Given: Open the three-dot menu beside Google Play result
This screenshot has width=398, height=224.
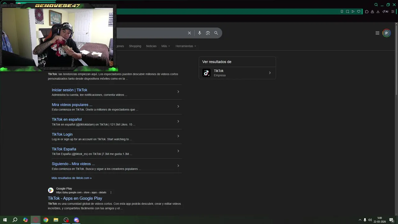Looking at the screenshot, I should 111,193.
